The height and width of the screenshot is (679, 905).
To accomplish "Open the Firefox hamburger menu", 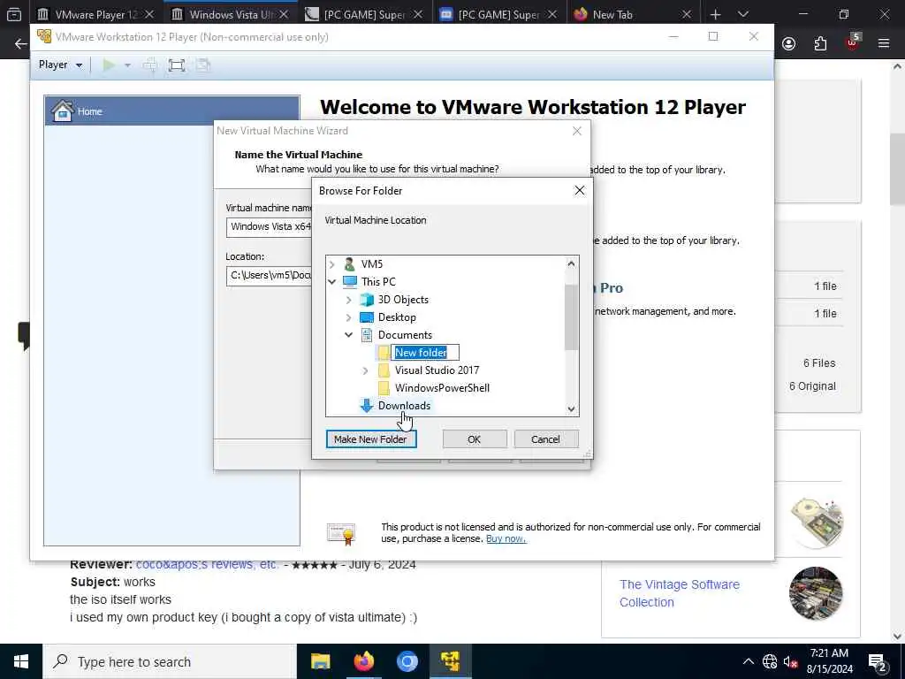I will click(884, 44).
